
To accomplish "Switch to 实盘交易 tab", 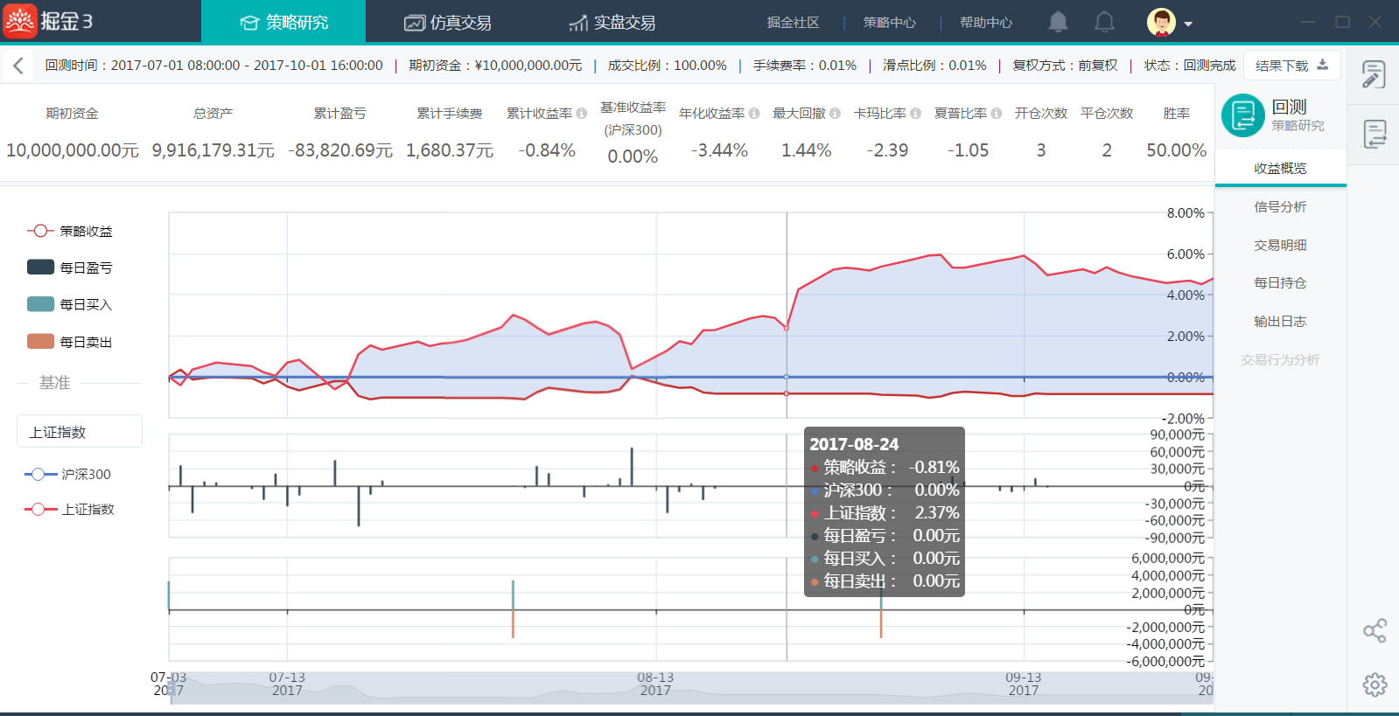I will click(612, 22).
